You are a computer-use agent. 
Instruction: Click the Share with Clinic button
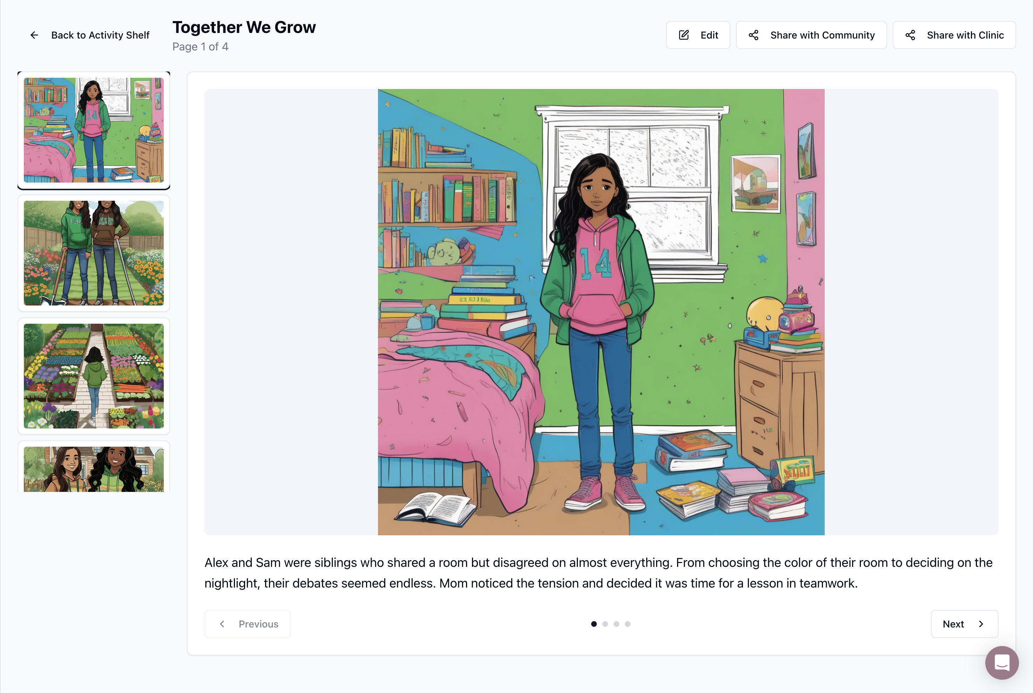pyautogui.click(x=954, y=35)
